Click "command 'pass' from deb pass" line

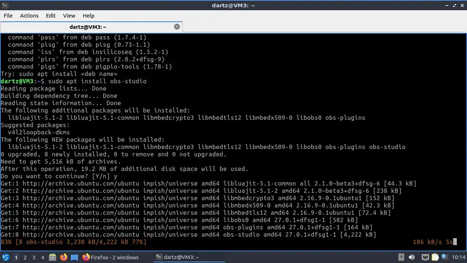coord(77,37)
